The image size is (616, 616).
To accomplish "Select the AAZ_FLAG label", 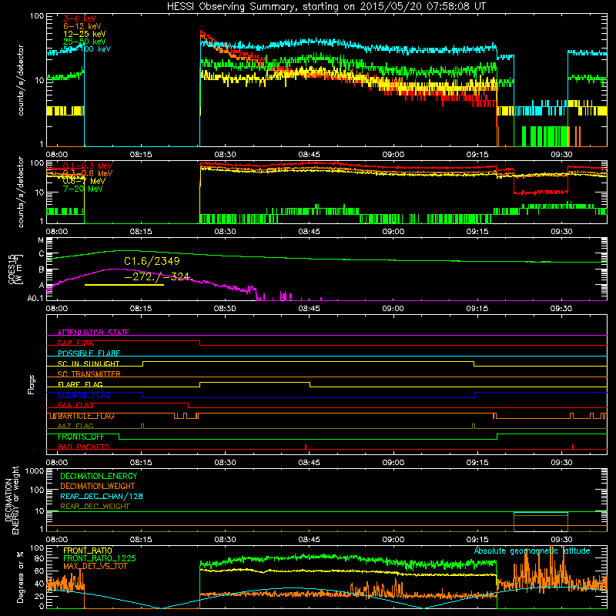I will (x=75, y=426).
